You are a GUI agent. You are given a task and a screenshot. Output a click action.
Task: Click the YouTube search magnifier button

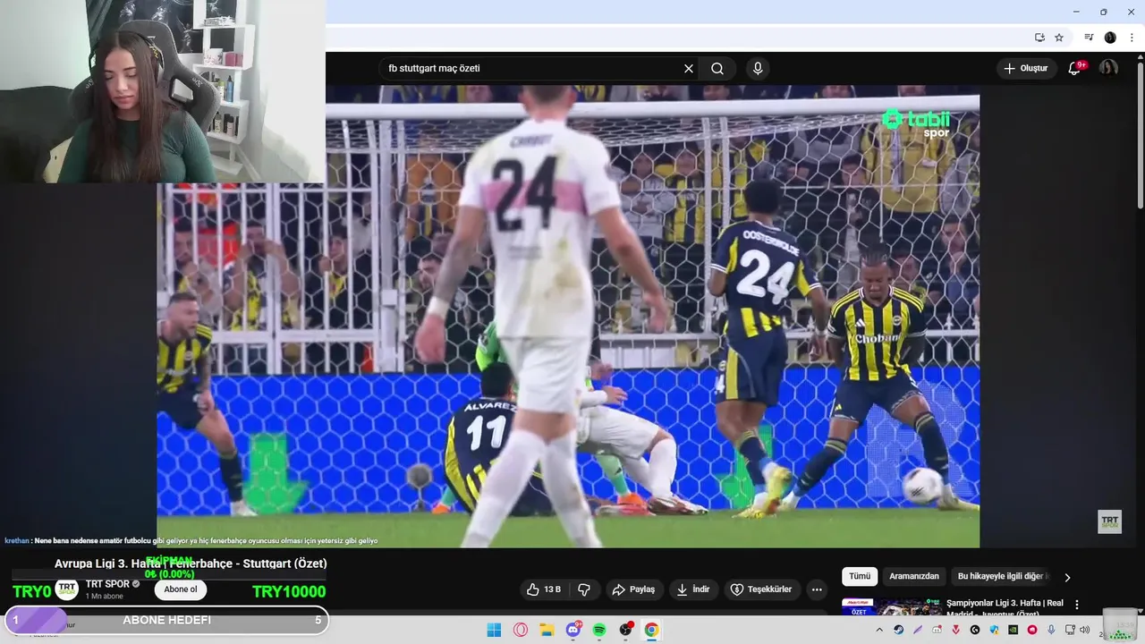(717, 69)
